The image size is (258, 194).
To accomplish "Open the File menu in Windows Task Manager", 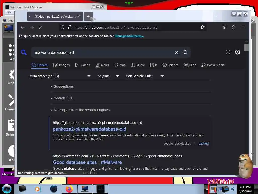I will (x=9, y=12).
